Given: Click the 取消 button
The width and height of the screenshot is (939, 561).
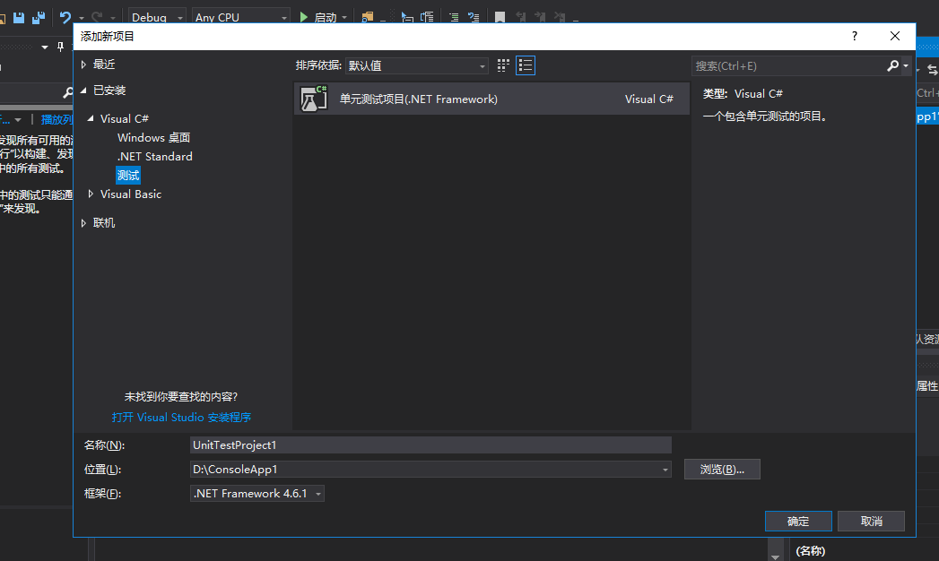Looking at the screenshot, I should click(x=872, y=521).
